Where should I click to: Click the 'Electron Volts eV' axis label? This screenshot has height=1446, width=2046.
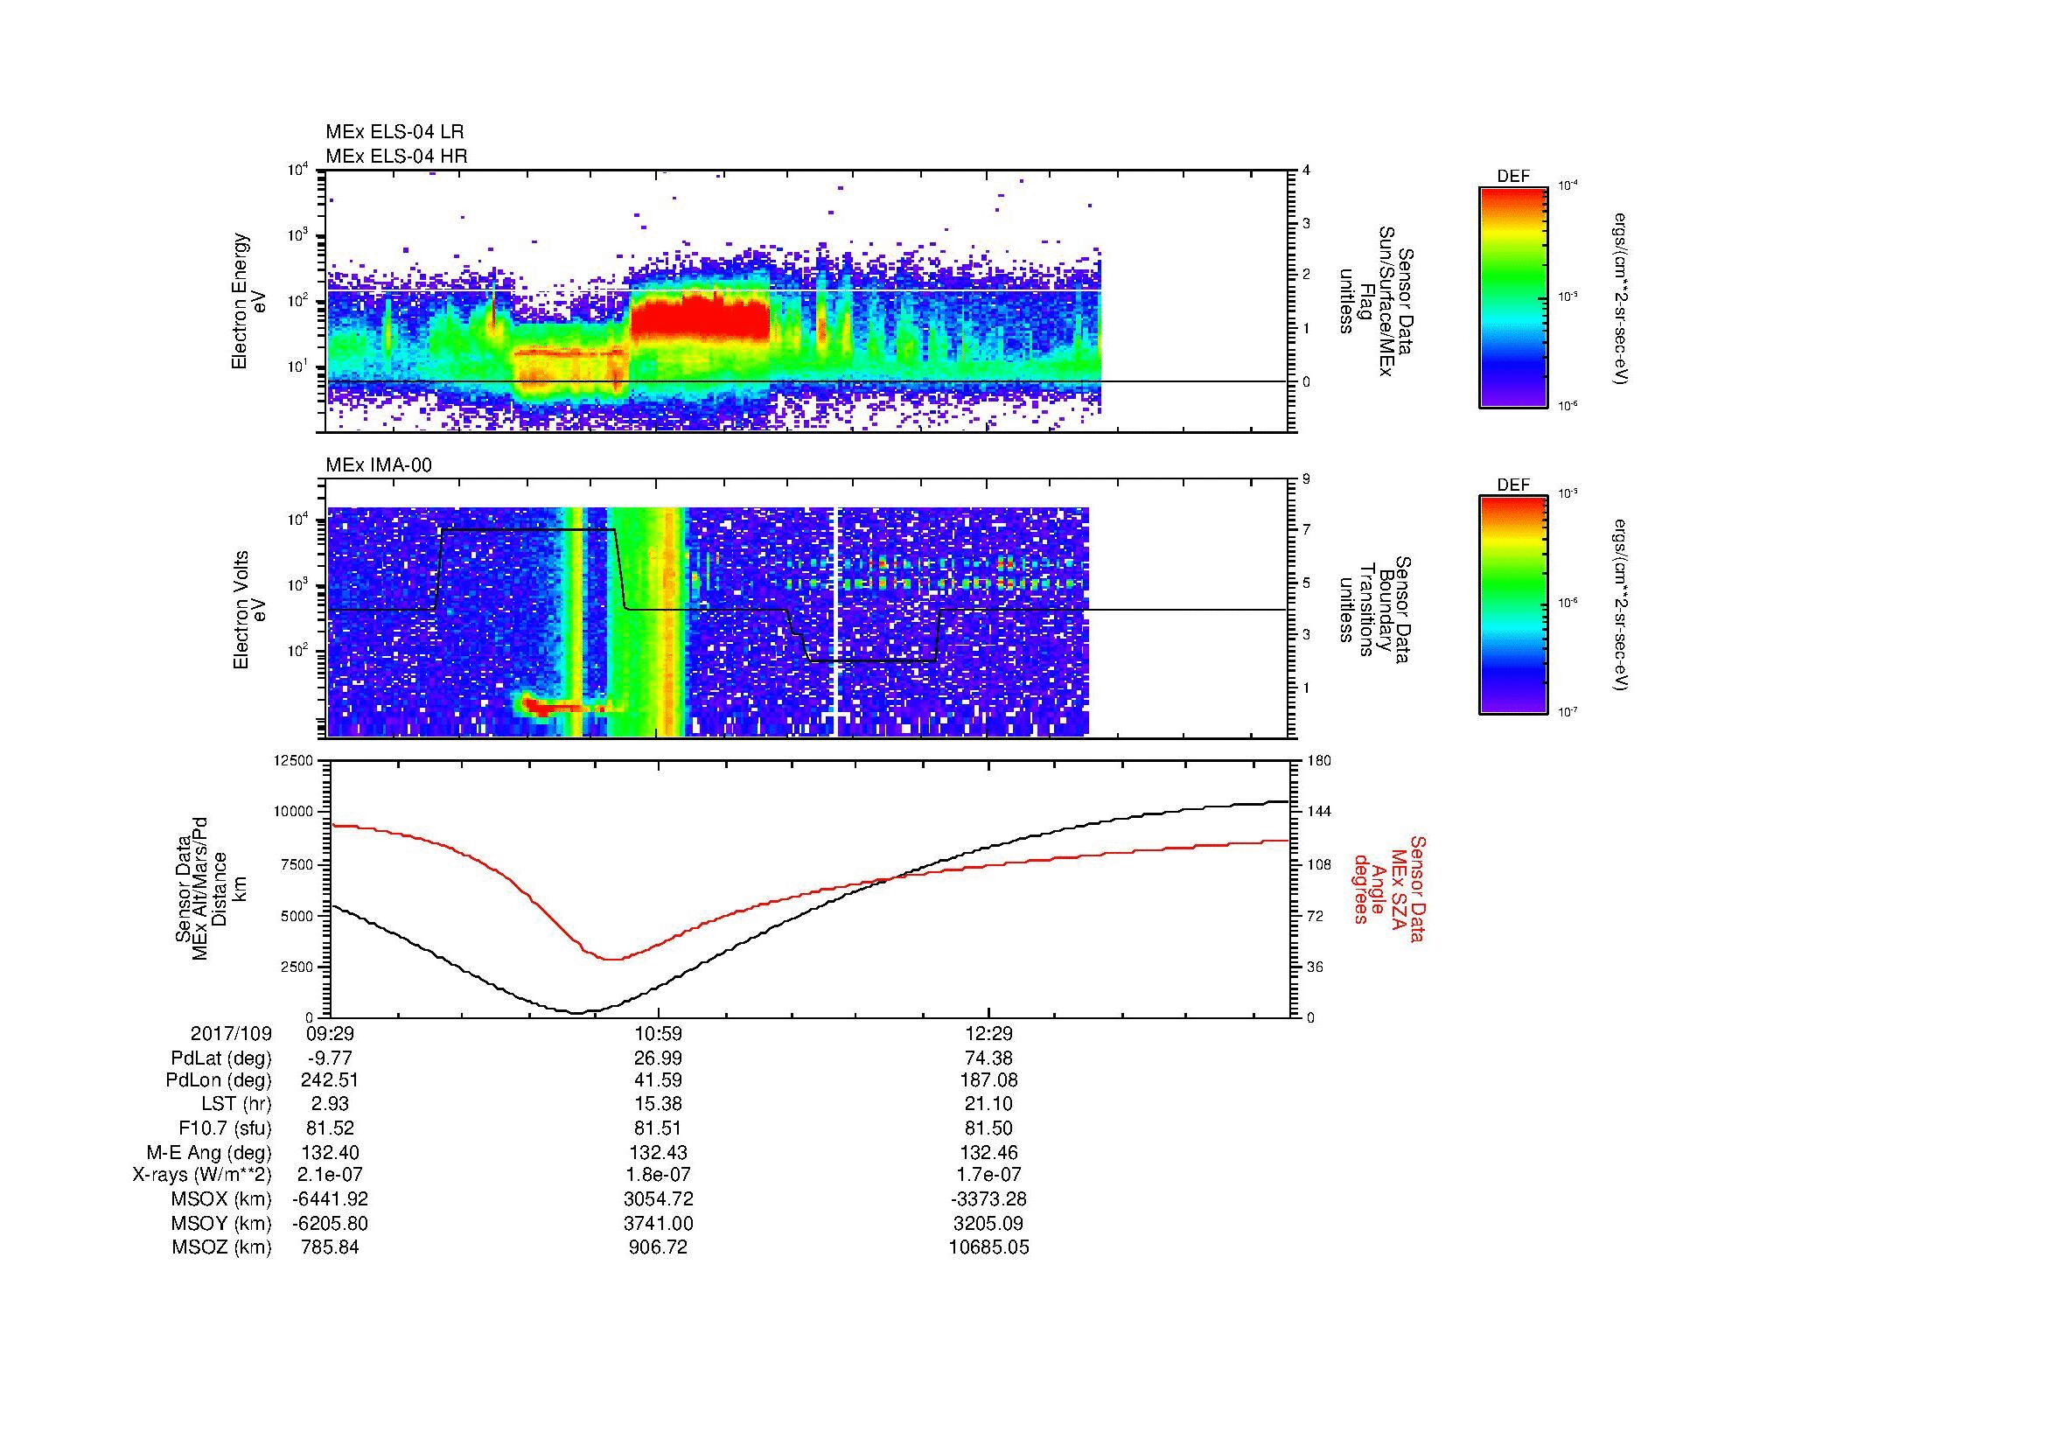point(249,611)
